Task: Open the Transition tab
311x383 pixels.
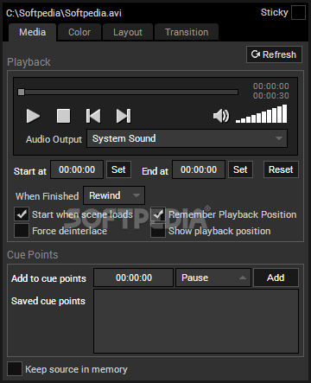Action: (187, 32)
